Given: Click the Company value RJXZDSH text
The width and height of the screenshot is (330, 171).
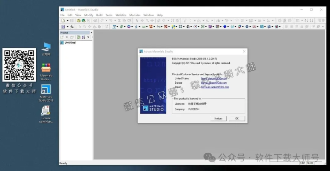Looking at the screenshot, I should tap(194, 109).
